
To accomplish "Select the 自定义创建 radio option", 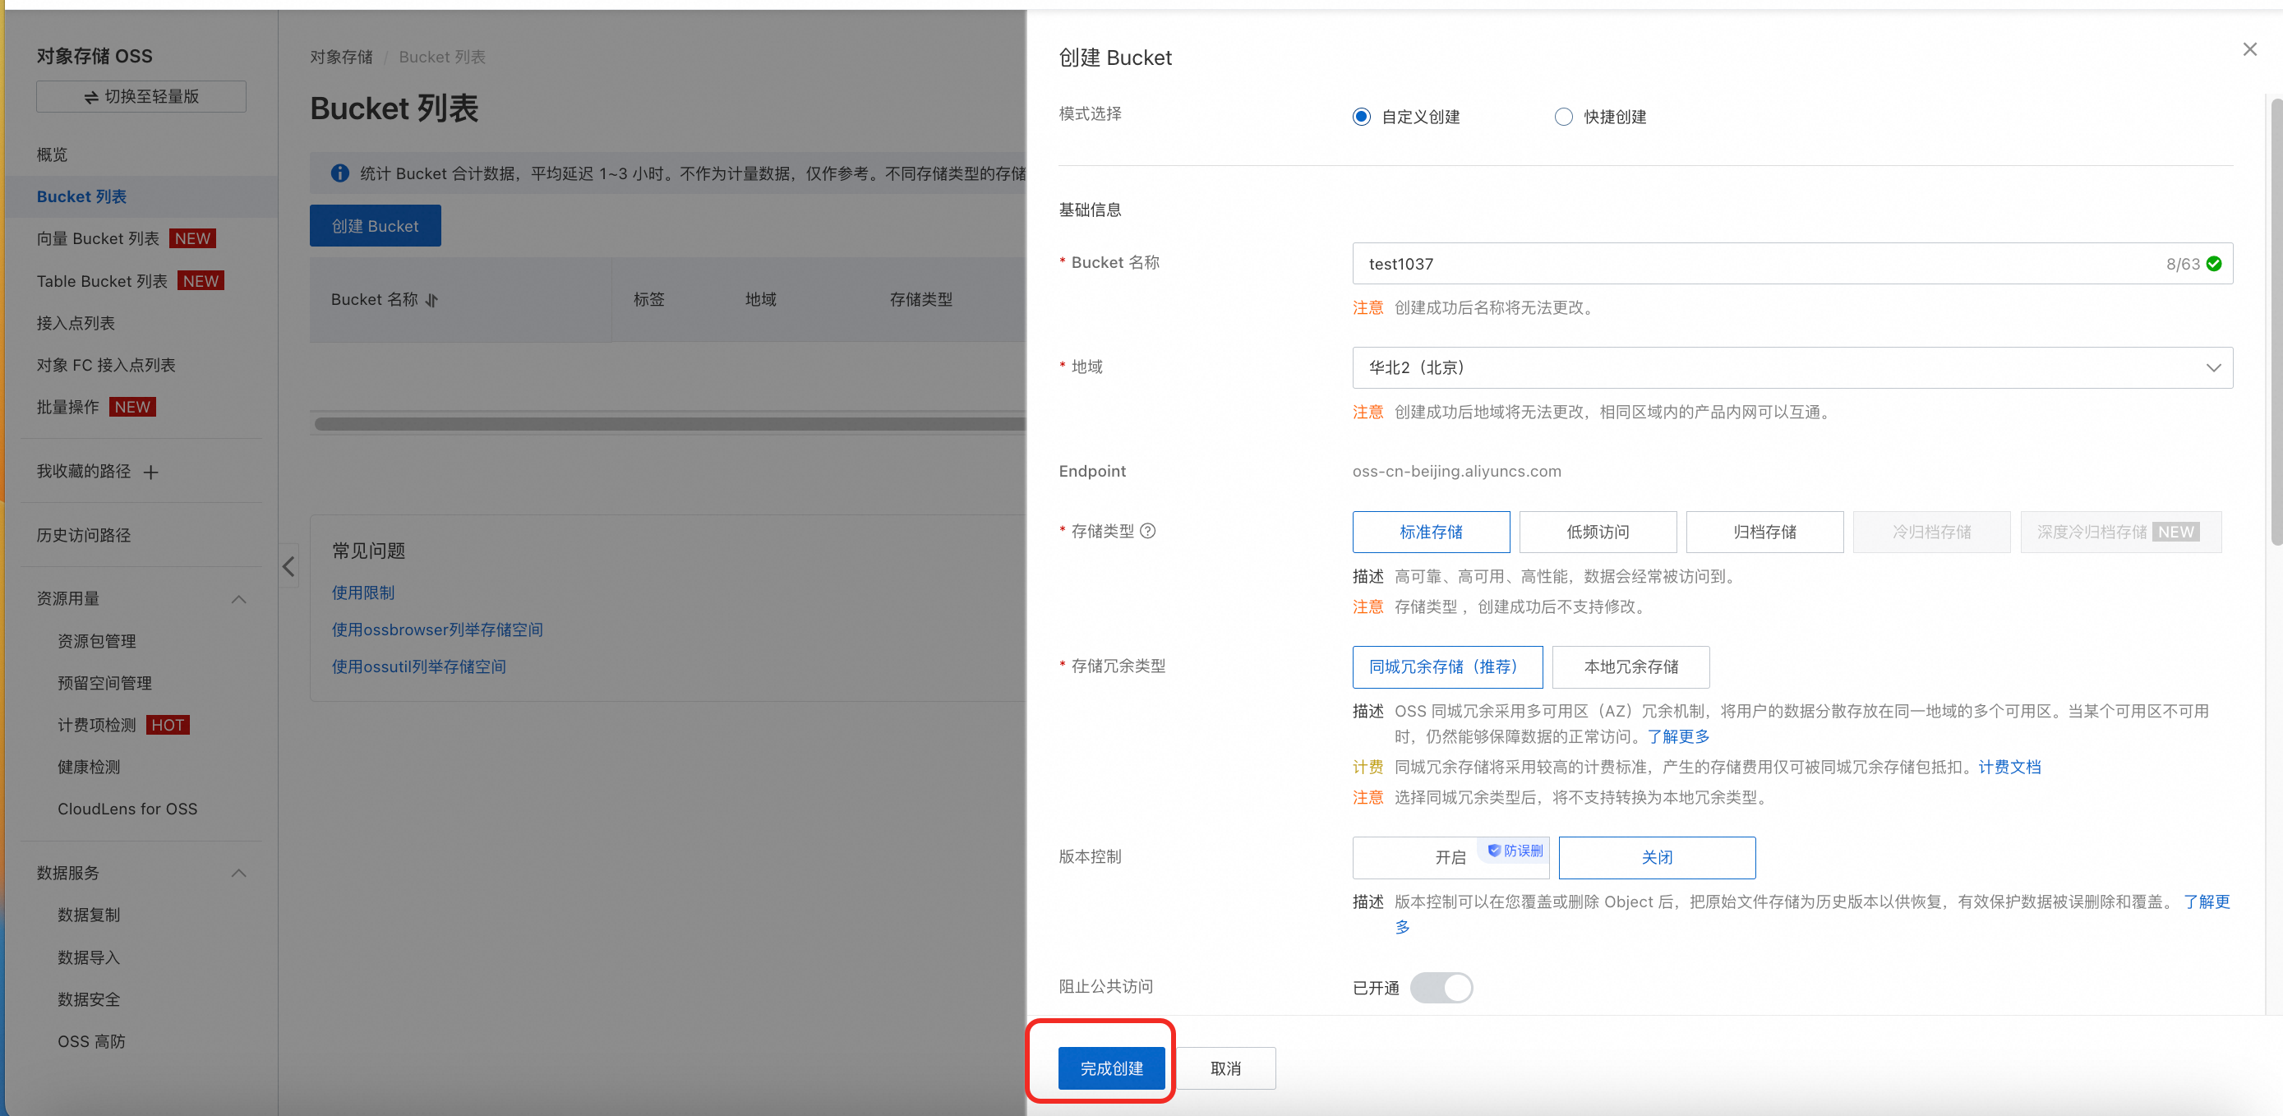I will (1363, 117).
